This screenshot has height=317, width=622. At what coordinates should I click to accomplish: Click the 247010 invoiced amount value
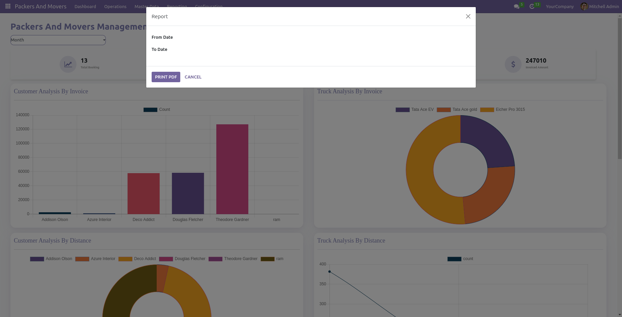[x=536, y=61]
